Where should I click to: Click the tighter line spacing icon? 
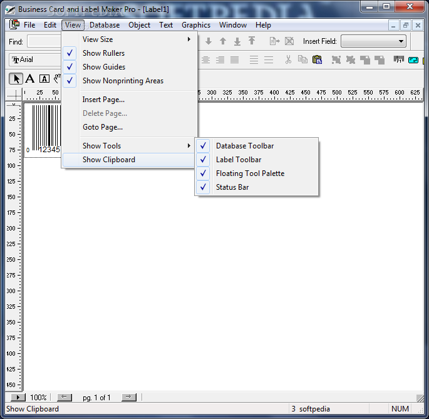coord(254,59)
